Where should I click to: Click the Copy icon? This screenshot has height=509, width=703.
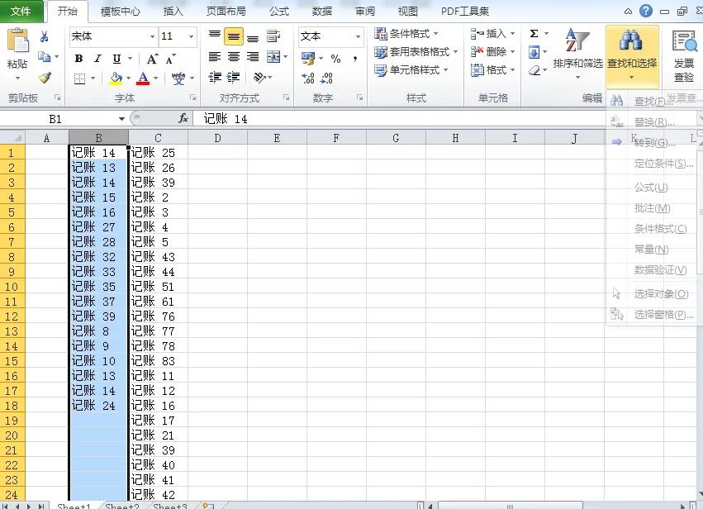pyautogui.click(x=44, y=56)
